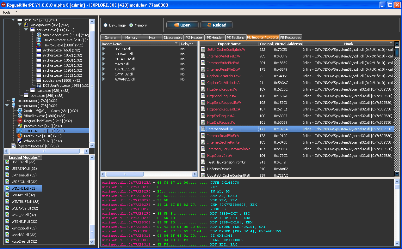Click the WLDAP32.dll loaded module icon
Viewport: 402px width, 249px height.
[x=7, y=208]
